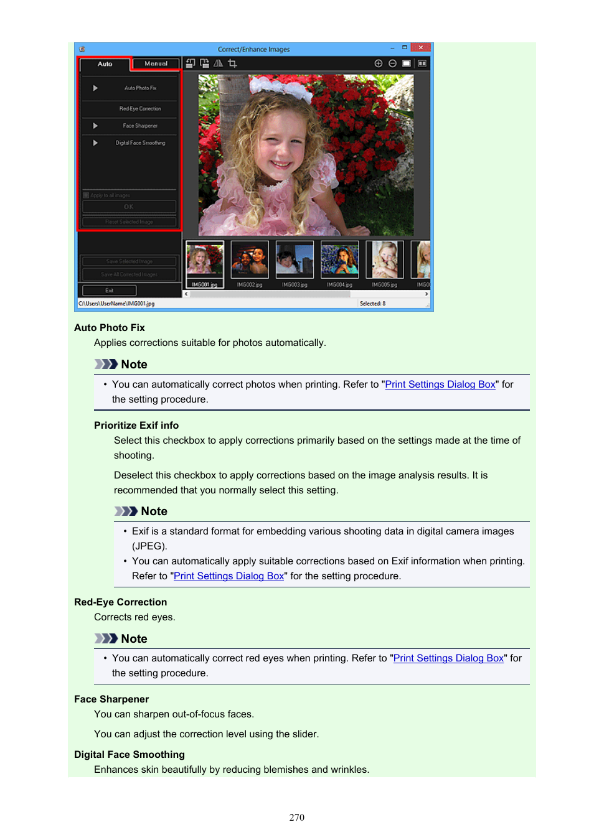Viewport: 594px width, 840px height.
Task: Expand the Face Sharpener options
Action: tap(95, 126)
